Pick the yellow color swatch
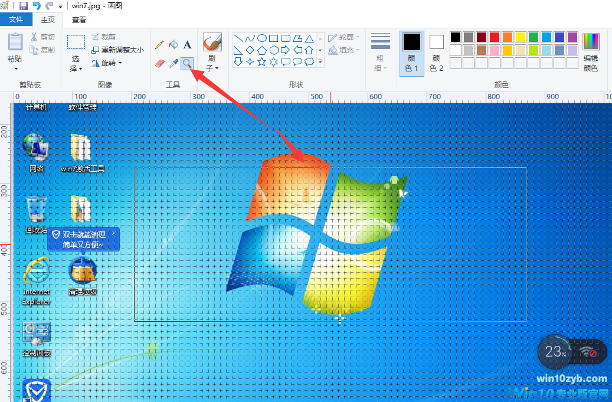Screen dimensions: 612x402 [x=521, y=37]
